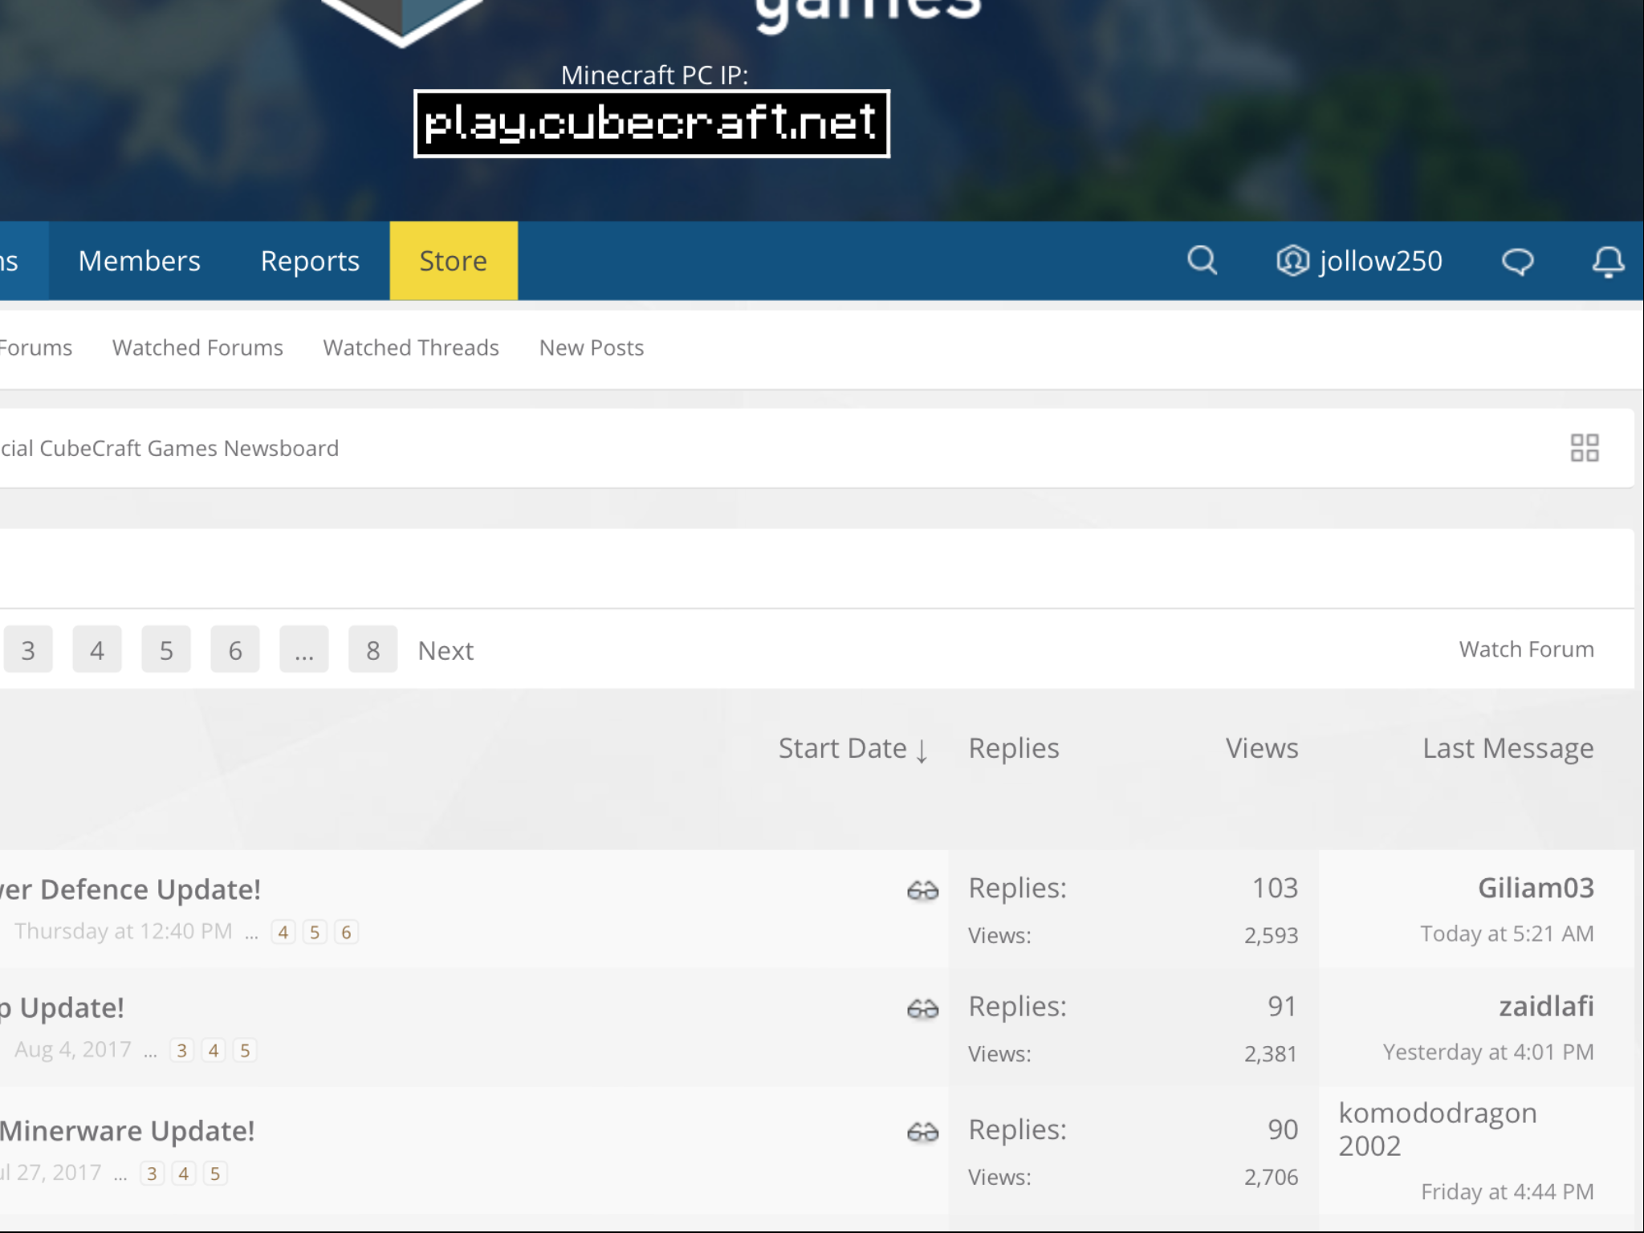Screen dimensions: 1644x1233
Task: Open page 4 of Minerware Update thread
Action: tap(183, 1174)
